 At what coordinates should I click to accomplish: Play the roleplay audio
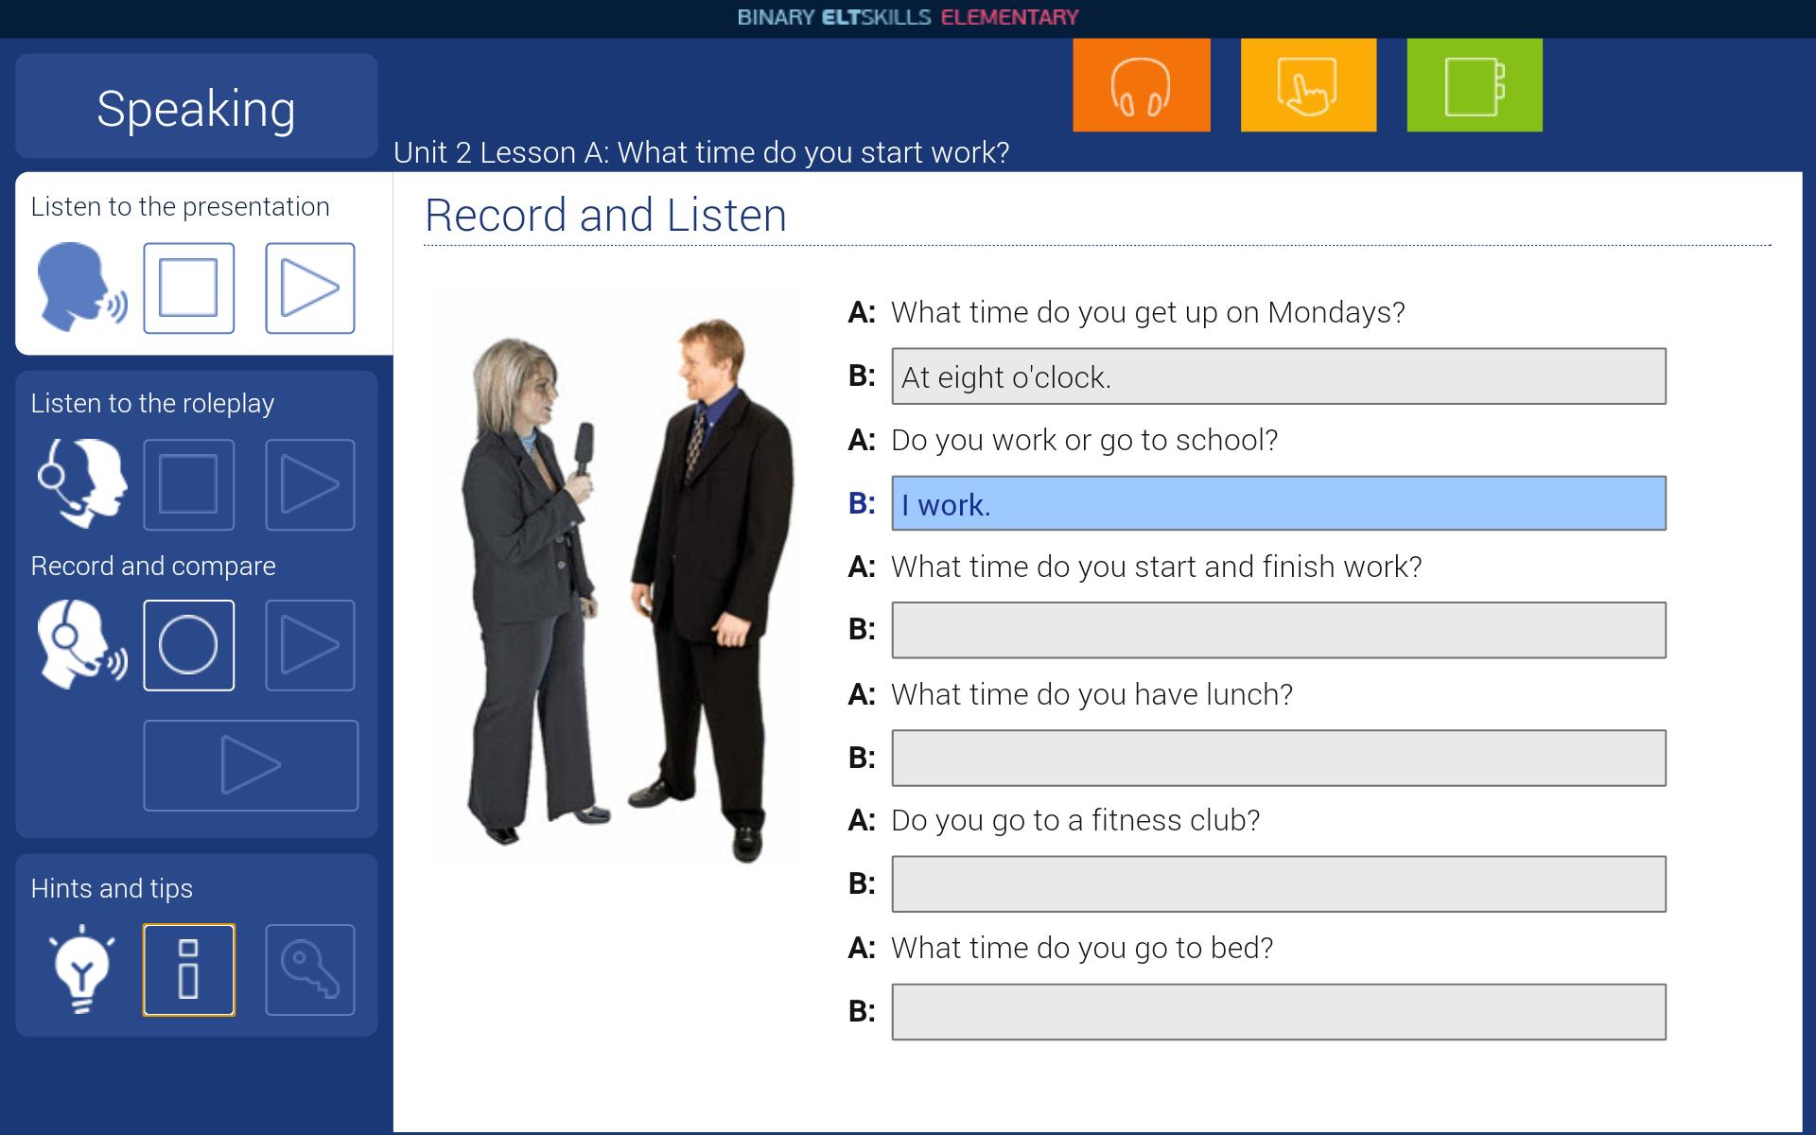click(x=310, y=485)
